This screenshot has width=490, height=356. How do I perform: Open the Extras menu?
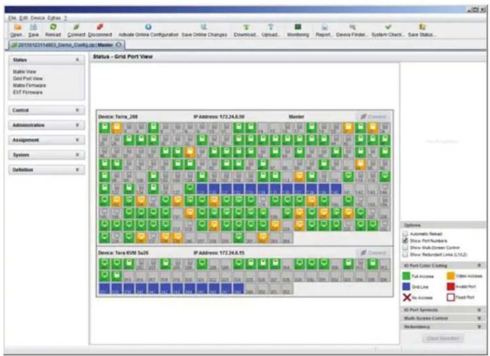(54, 18)
